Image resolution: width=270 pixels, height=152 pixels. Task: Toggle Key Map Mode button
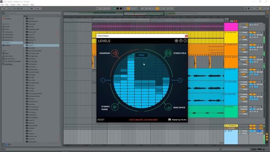[252, 8]
